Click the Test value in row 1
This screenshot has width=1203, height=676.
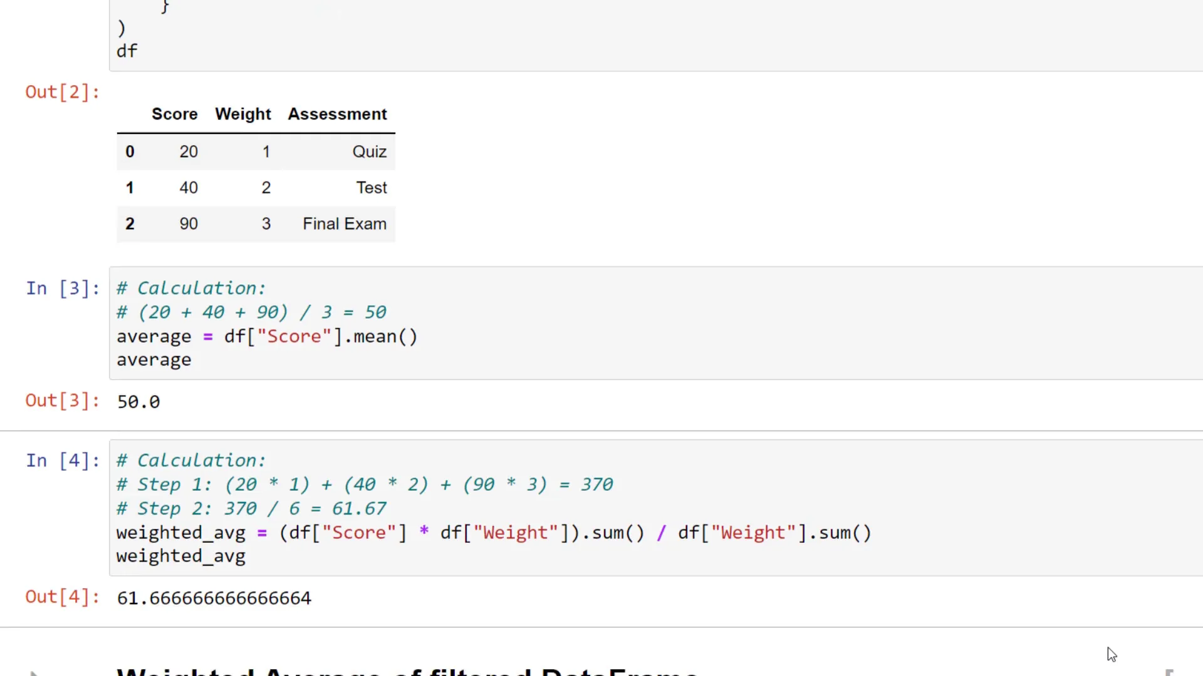pos(371,187)
